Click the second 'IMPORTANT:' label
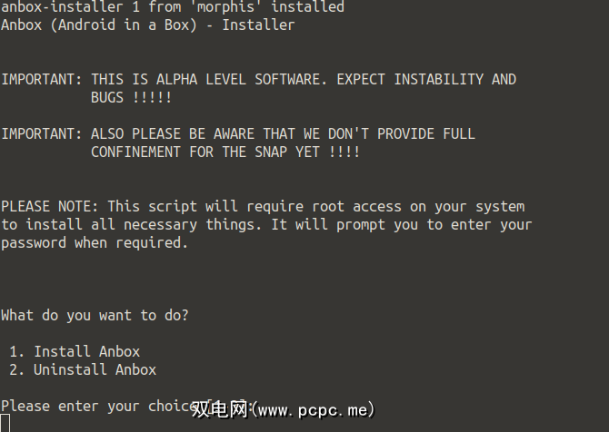The width and height of the screenshot is (609, 432). pos(41,133)
